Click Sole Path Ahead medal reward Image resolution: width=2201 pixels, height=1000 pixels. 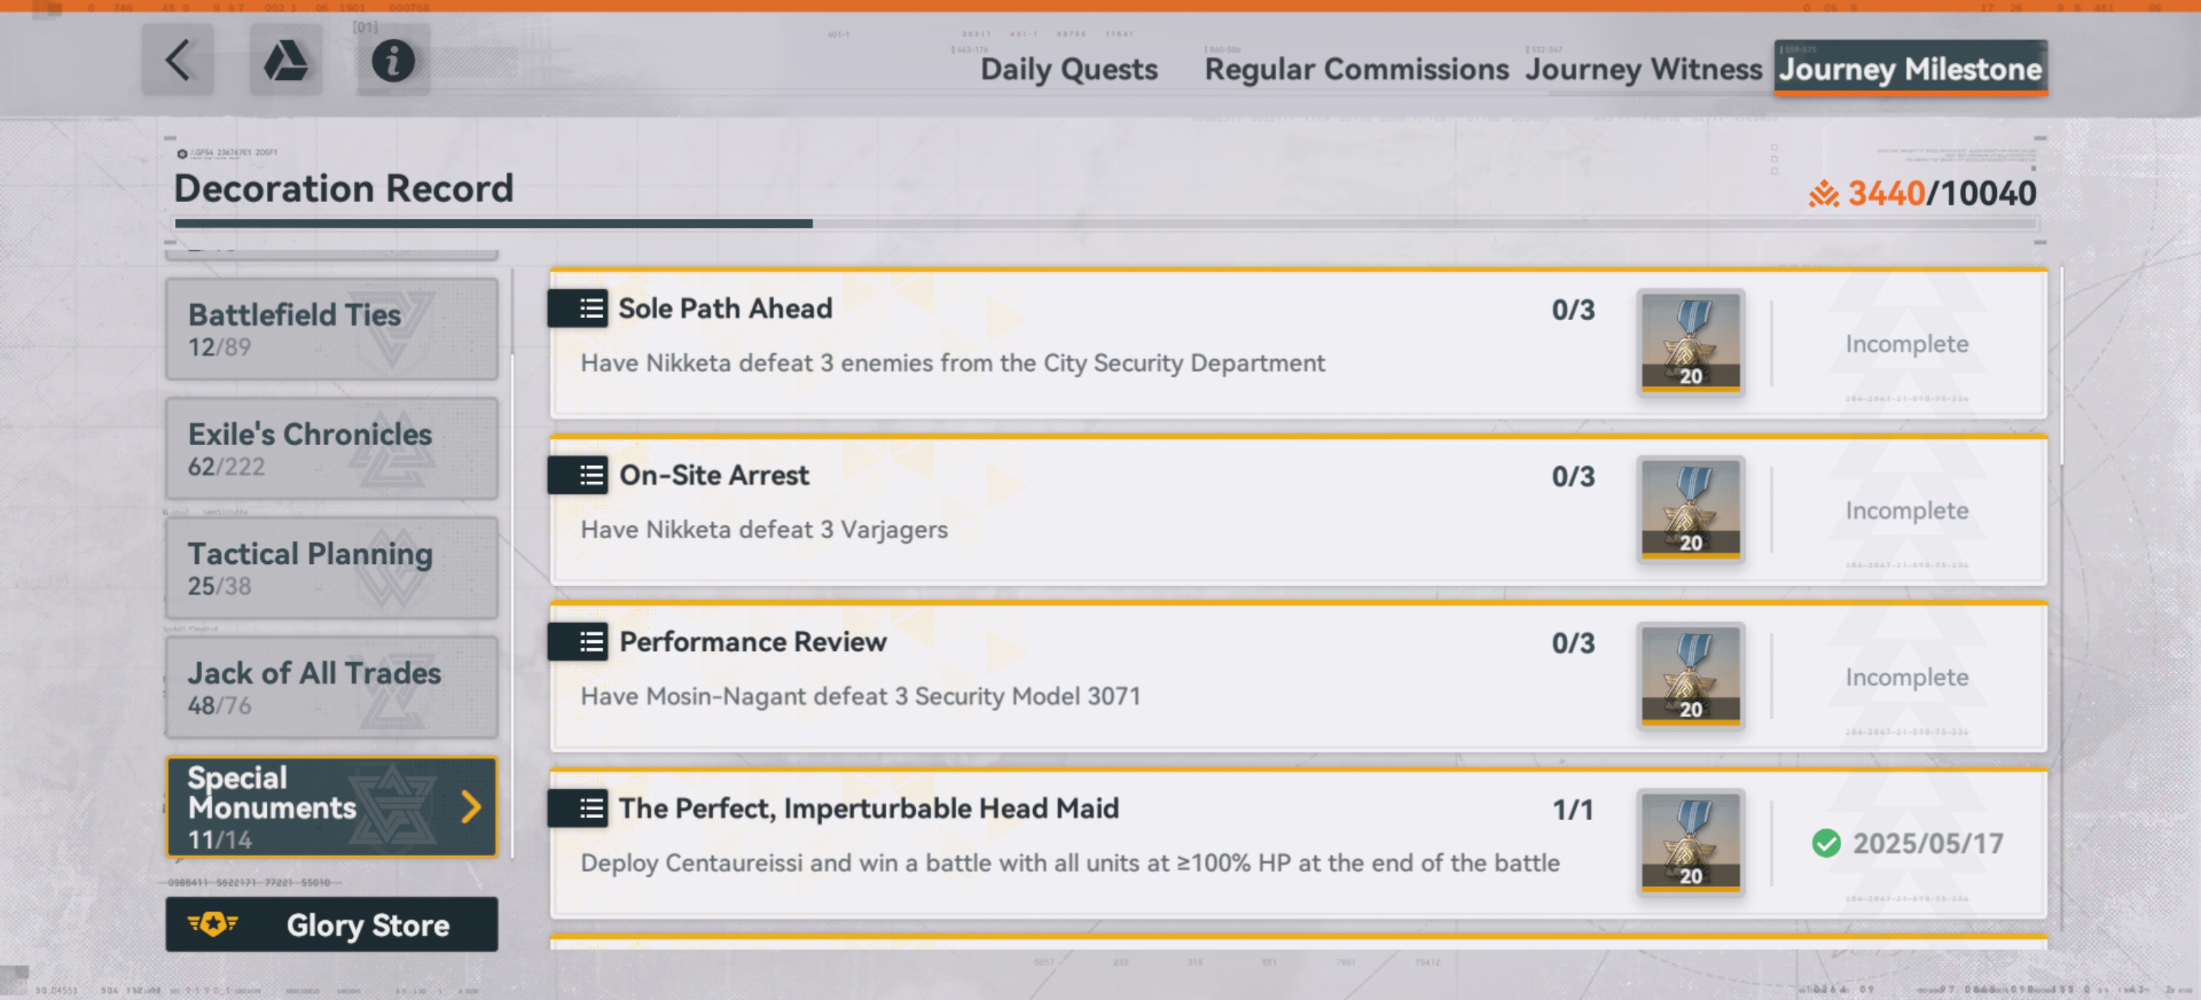click(x=1690, y=343)
